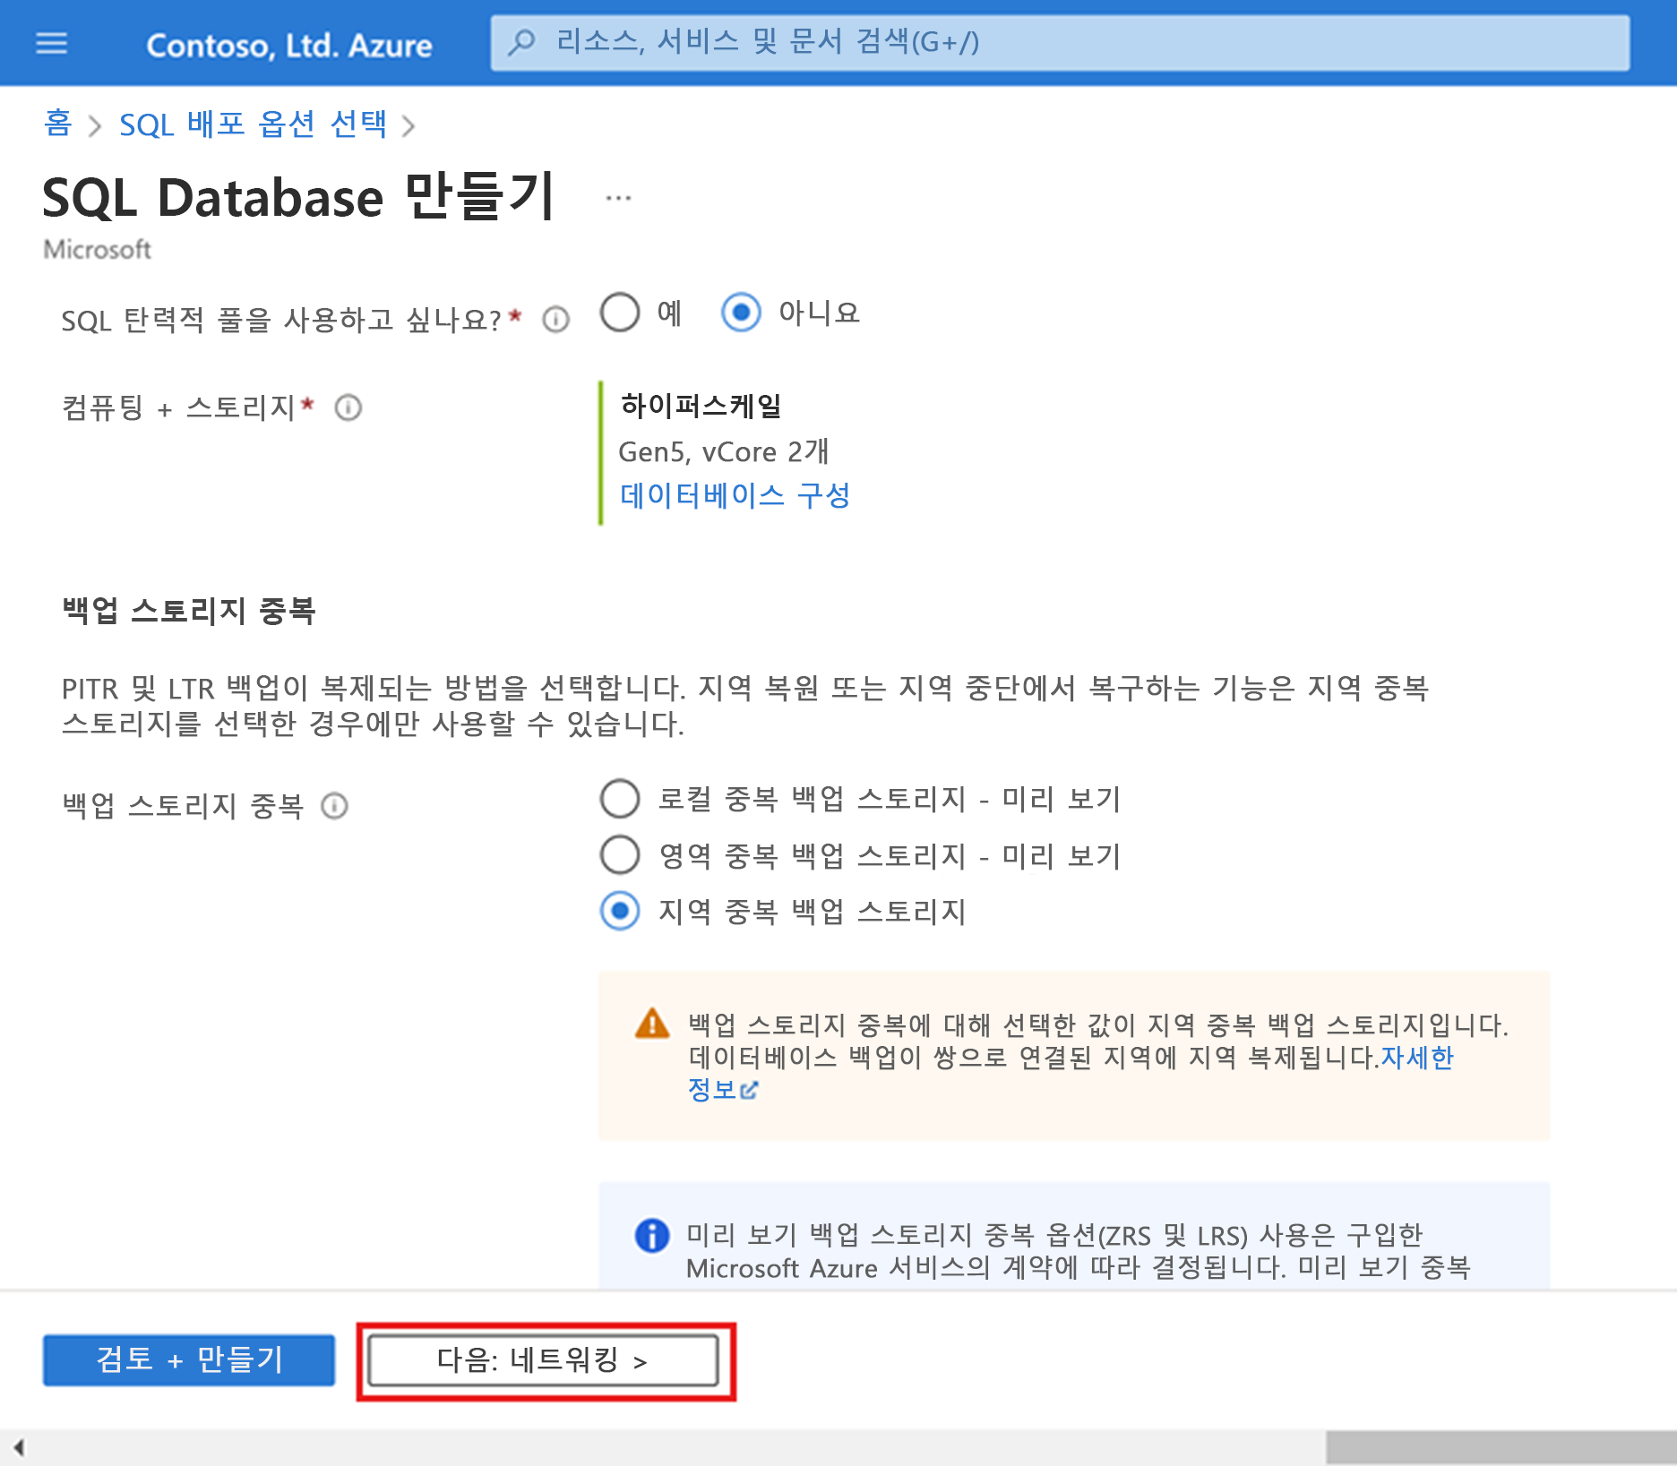The height and width of the screenshot is (1466, 1677).
Task: Click 검토 + 만들기 button
Action: coord(189,1360)
